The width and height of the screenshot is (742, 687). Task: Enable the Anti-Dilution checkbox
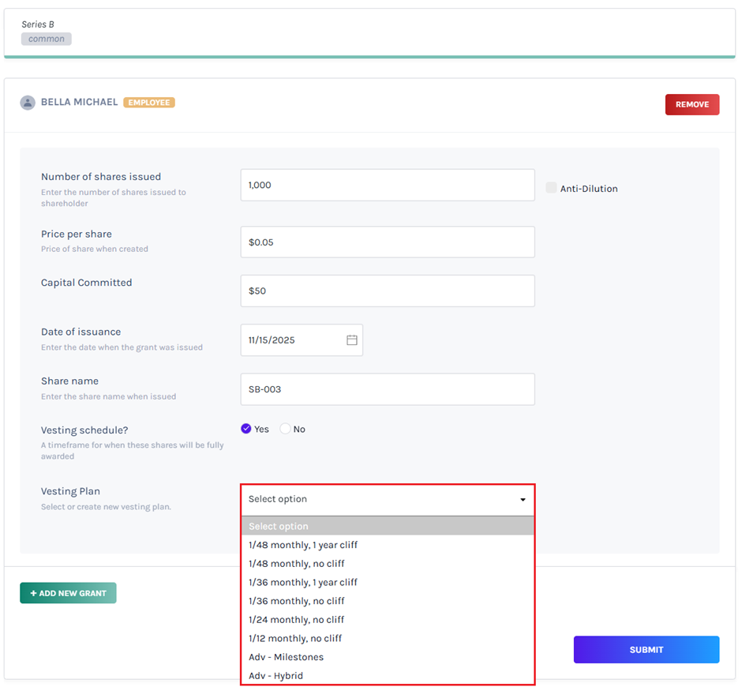pyautogui.click(x=551, y=188)
